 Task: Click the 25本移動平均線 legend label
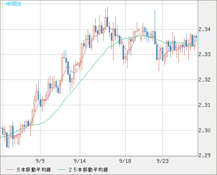(x=88, y=170)
